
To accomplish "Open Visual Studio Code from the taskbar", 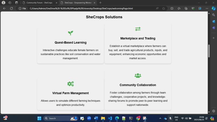I will 110,118.
